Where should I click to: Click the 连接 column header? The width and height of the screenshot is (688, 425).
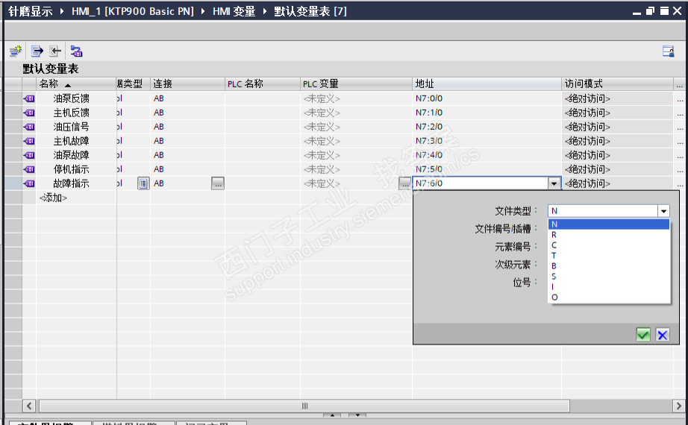[187, 84]
